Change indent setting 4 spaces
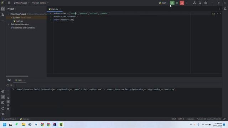228x128 pixels. [190, 119]
